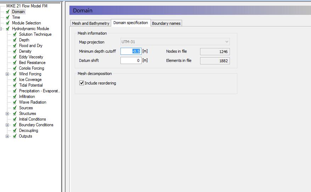This screenshot has width=311, height=192.
Task: Click the Datum shift input field
Action: [131, 60]
